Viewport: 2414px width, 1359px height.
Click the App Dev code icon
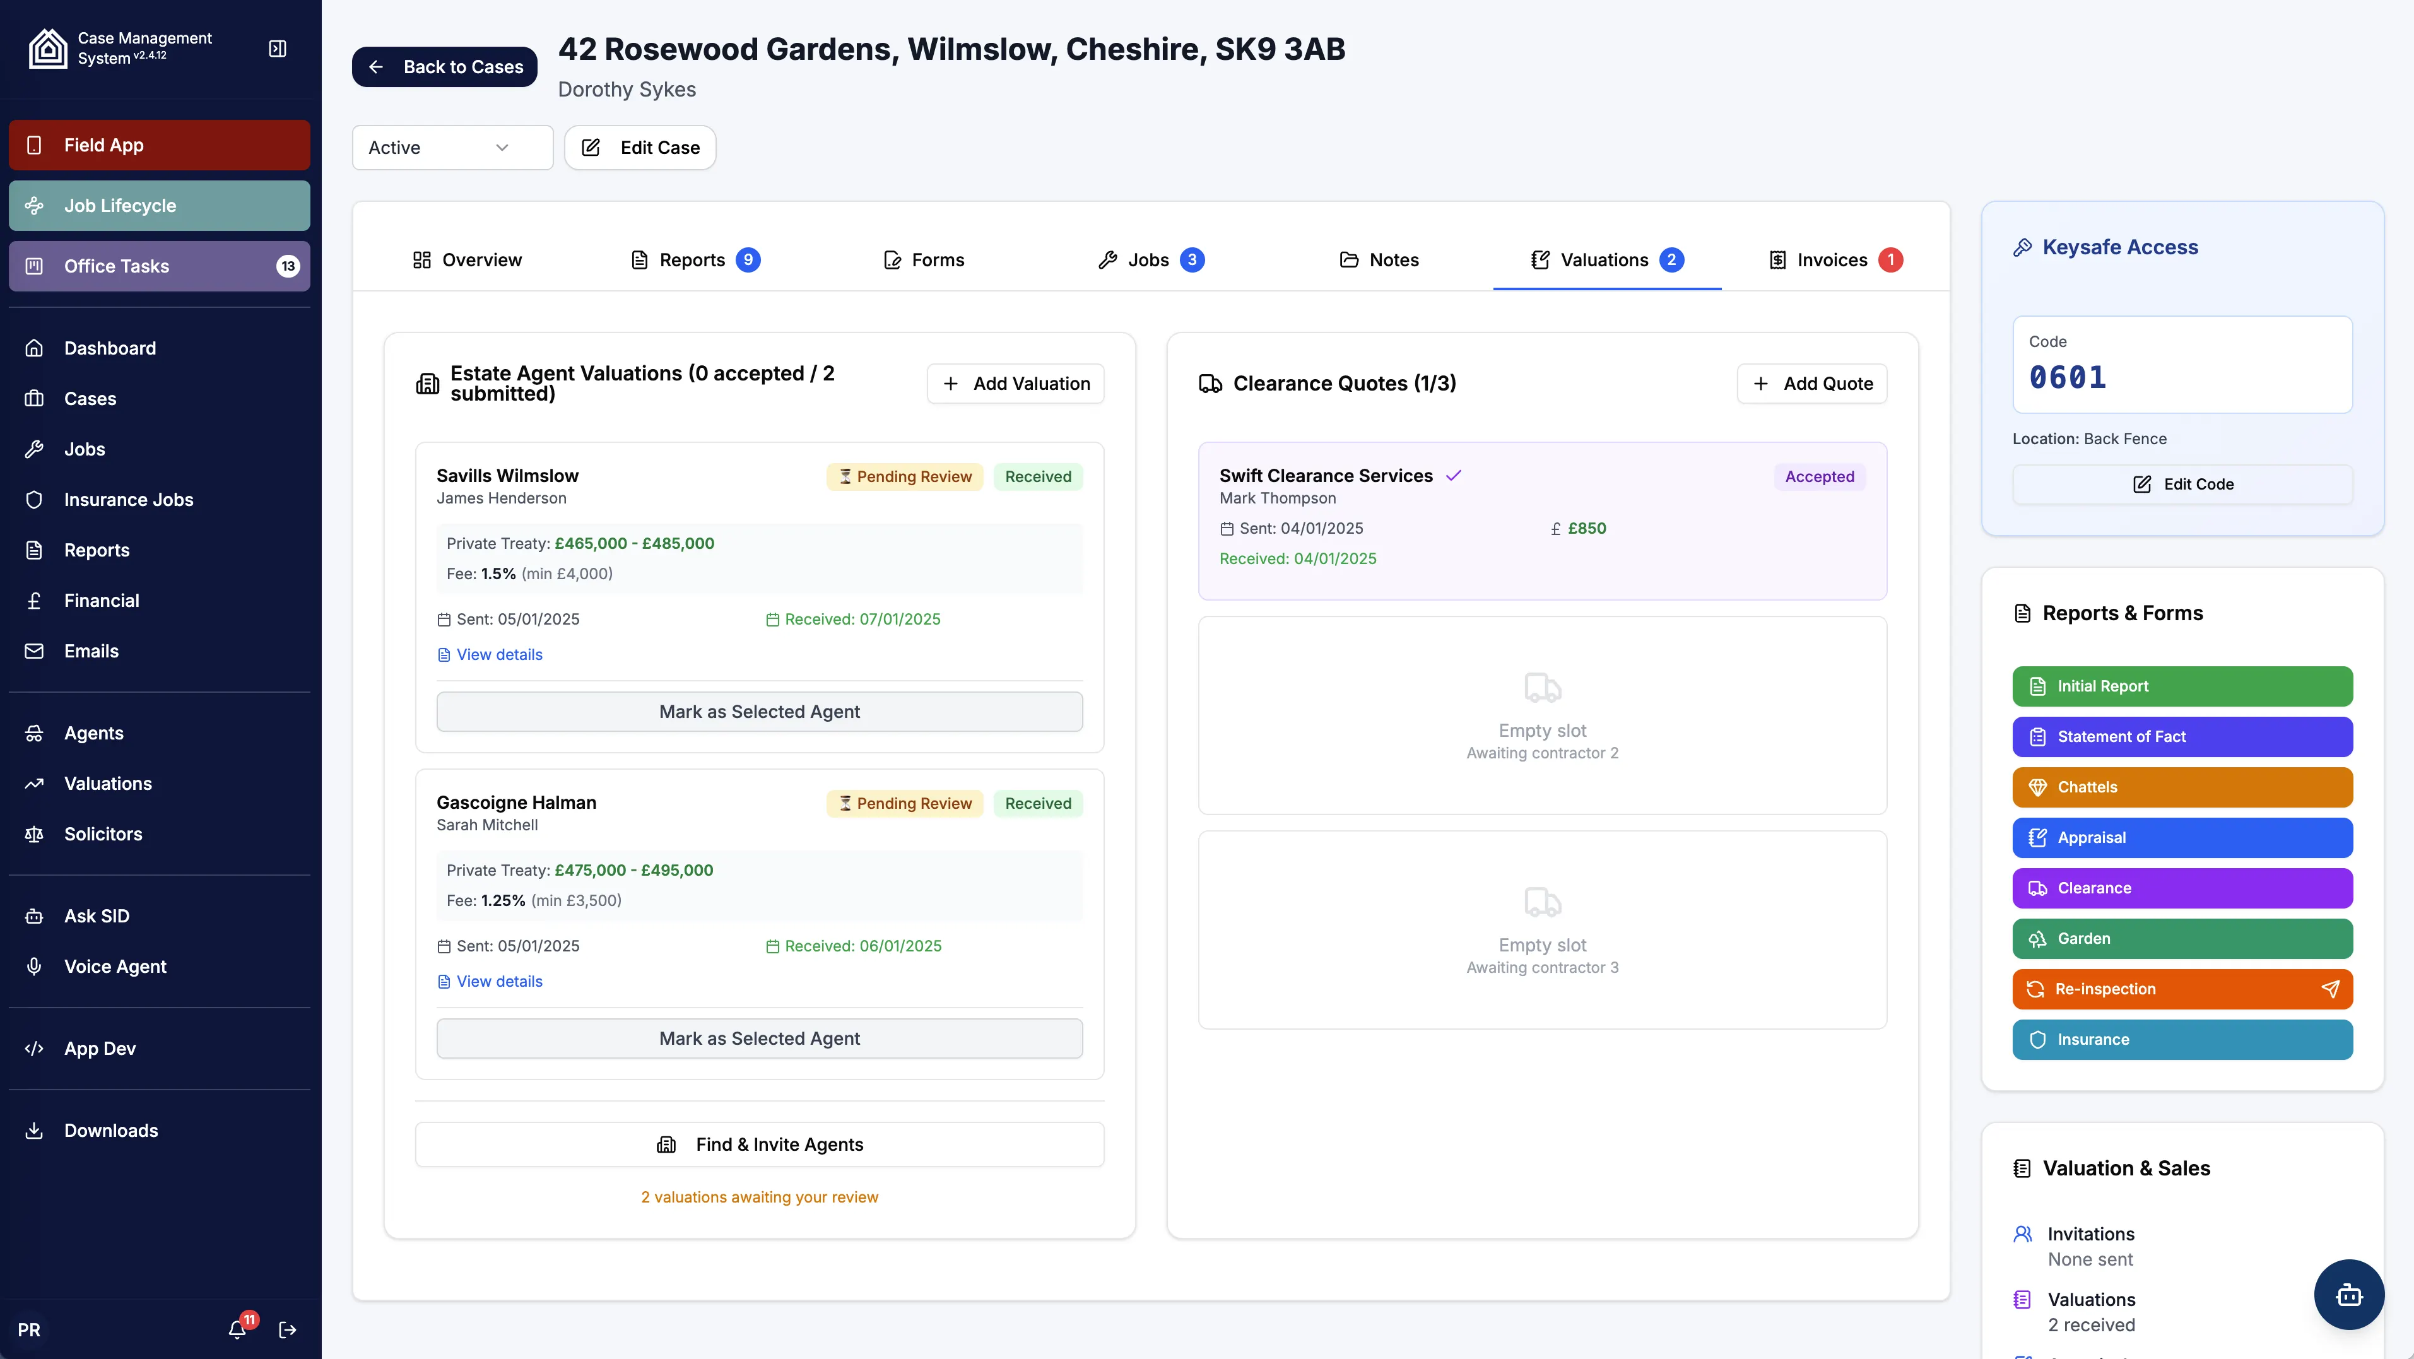(35, 1049)
